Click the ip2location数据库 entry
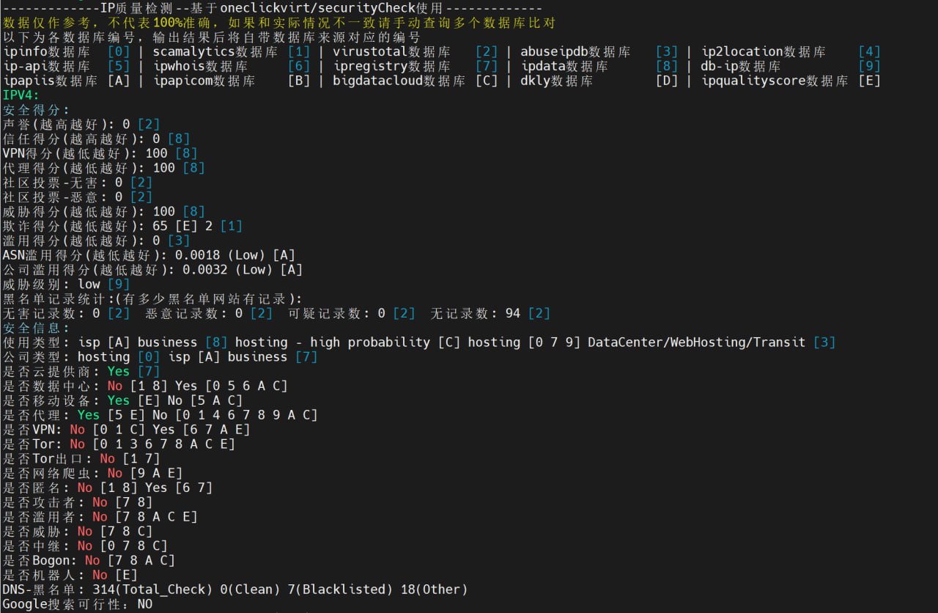Screen dimensions: 938x613 (764, 52)
